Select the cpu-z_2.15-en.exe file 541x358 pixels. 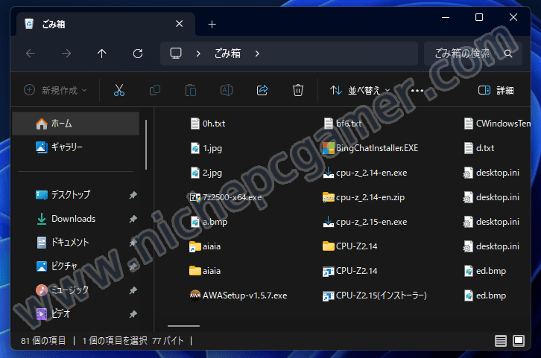[x=365, y=222]
